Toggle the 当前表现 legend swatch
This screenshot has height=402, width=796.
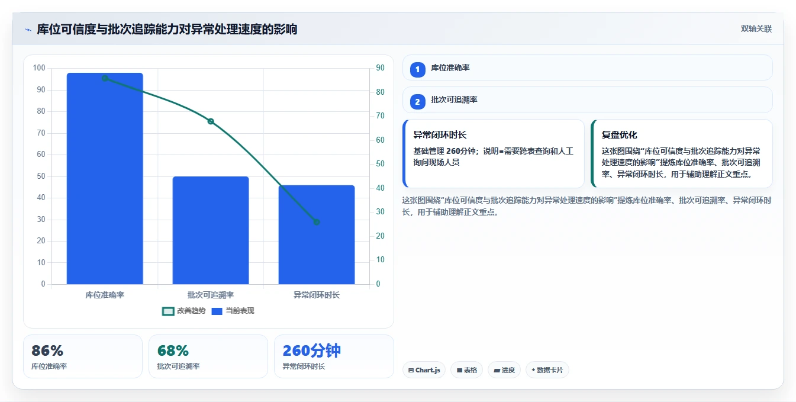click(x=217, y=311)
